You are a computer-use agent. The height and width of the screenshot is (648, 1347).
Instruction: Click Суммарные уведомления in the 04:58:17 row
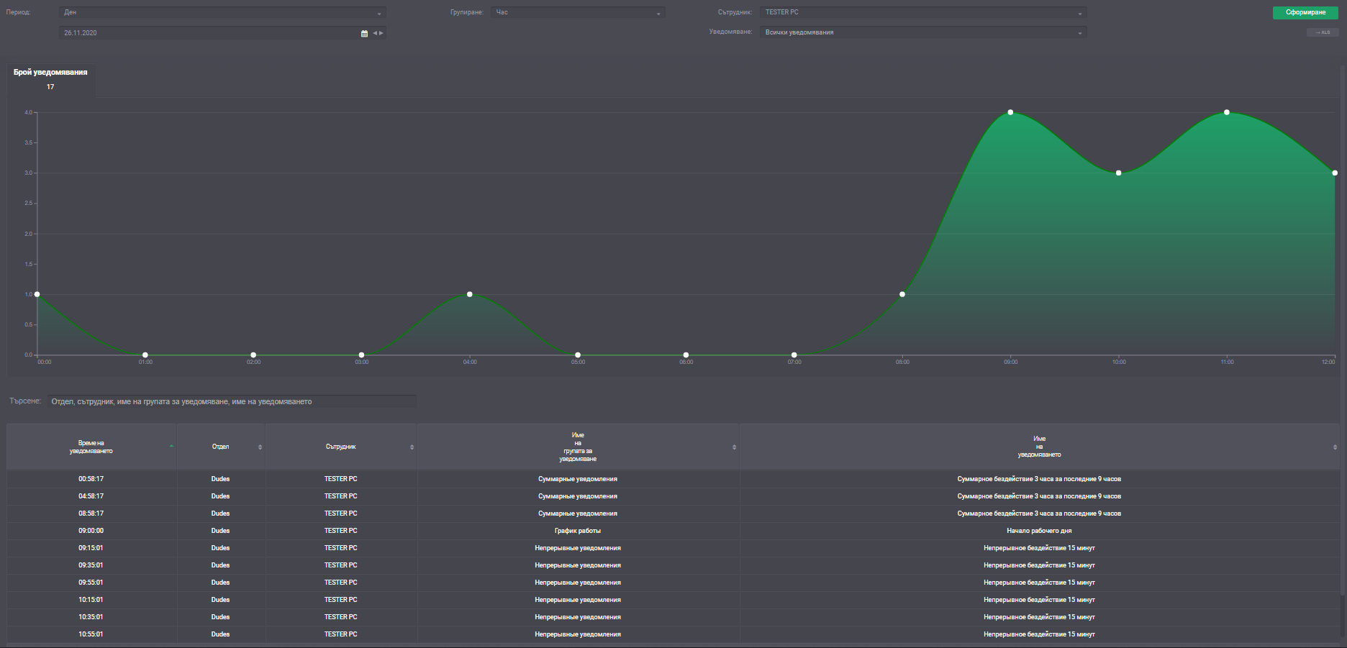click(x=578, y=496)
